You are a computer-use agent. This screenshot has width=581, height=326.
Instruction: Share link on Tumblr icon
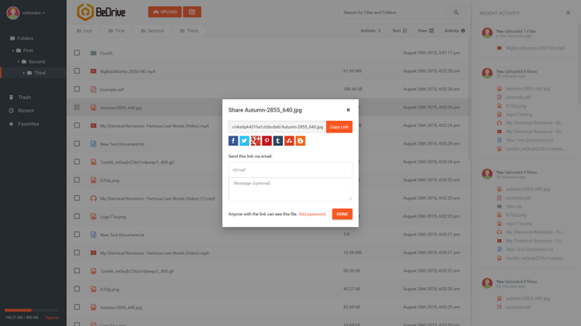click(278, 141)
